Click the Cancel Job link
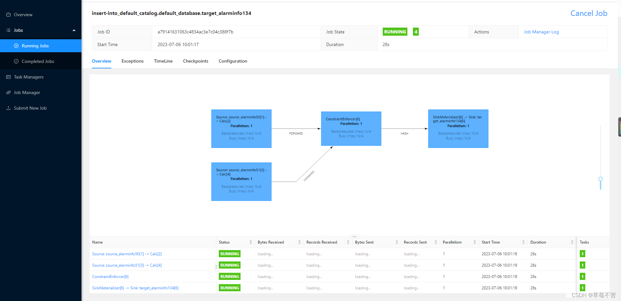Screen dimensions: 621x301 (589, 13)
